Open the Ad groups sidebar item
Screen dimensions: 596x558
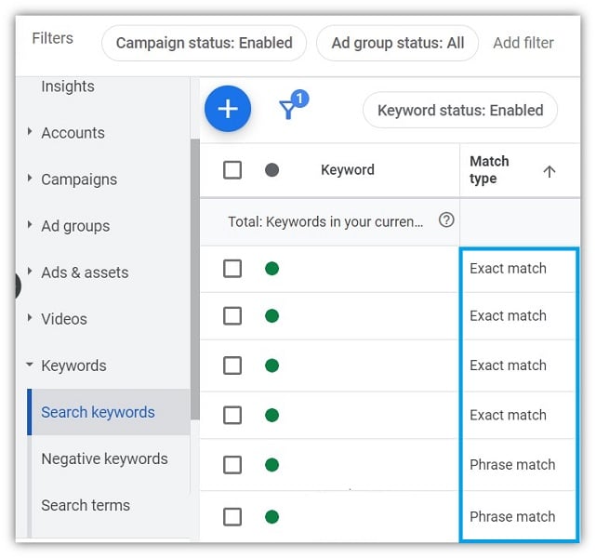click(x=75, y=226)
